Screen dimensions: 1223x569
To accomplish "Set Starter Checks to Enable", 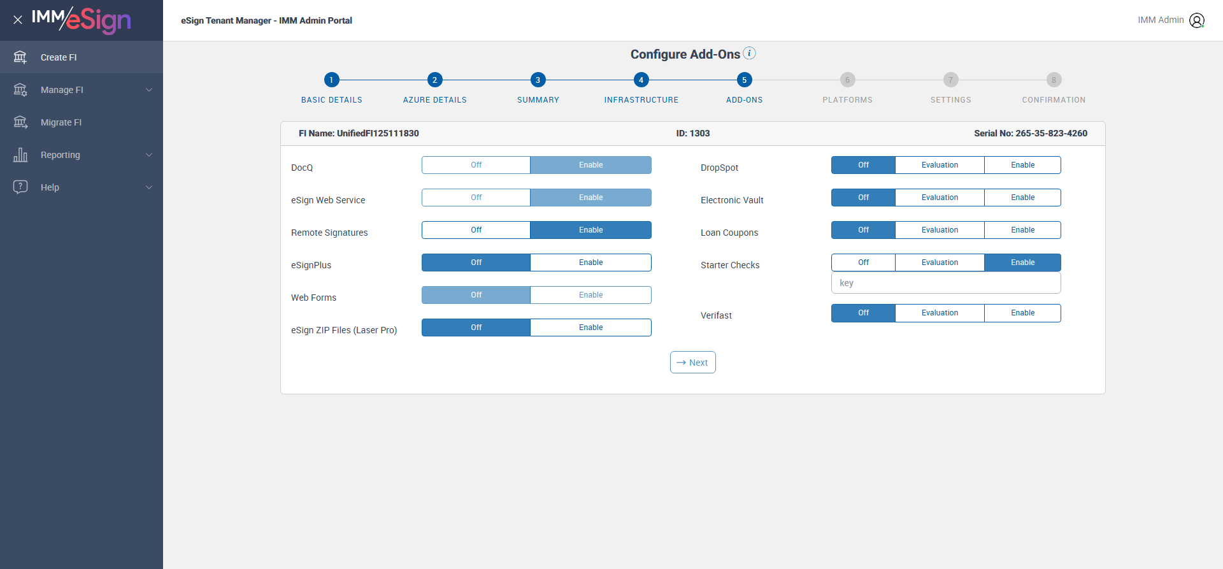I will [x=1022, y=263].
